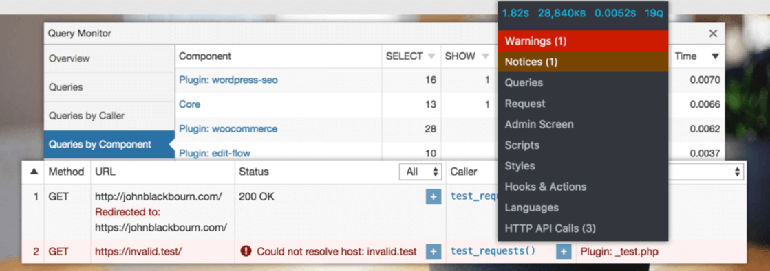Viewport: 770px width, 271px height.
Task: Expand status details for 200 OK row
Action: click(x=433, y=197)
